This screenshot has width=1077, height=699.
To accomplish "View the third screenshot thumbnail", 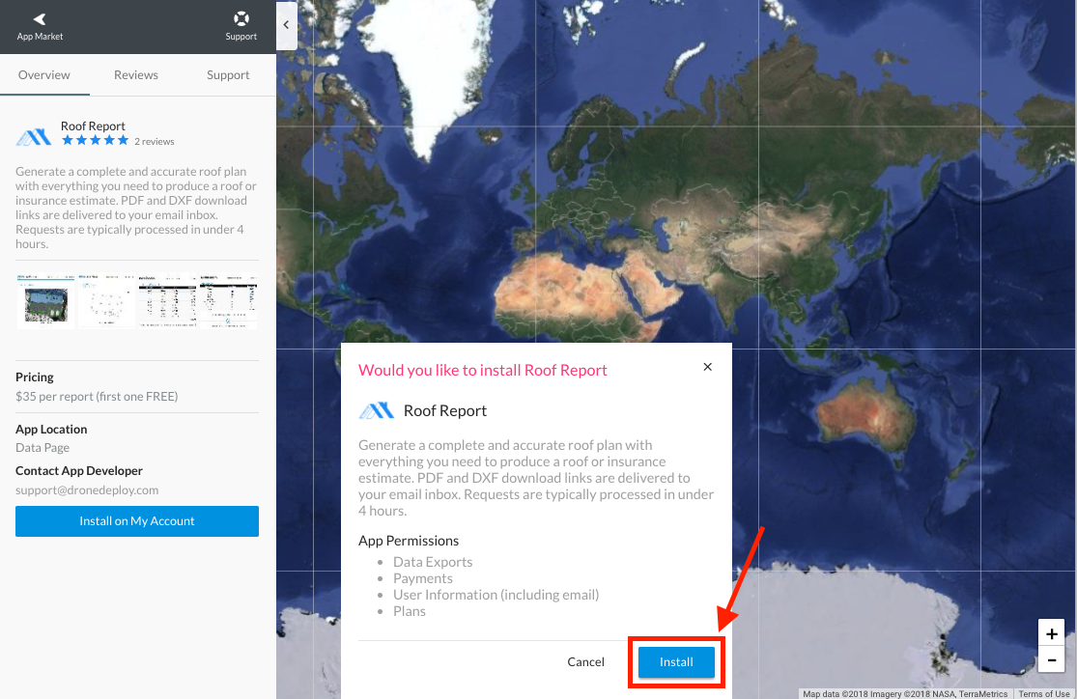I will (x=167, y=301).
